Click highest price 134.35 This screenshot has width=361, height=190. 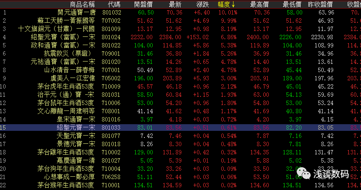(259, 152)
